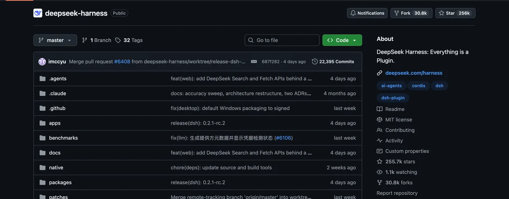Click the folder icon beside .agents

42,79
